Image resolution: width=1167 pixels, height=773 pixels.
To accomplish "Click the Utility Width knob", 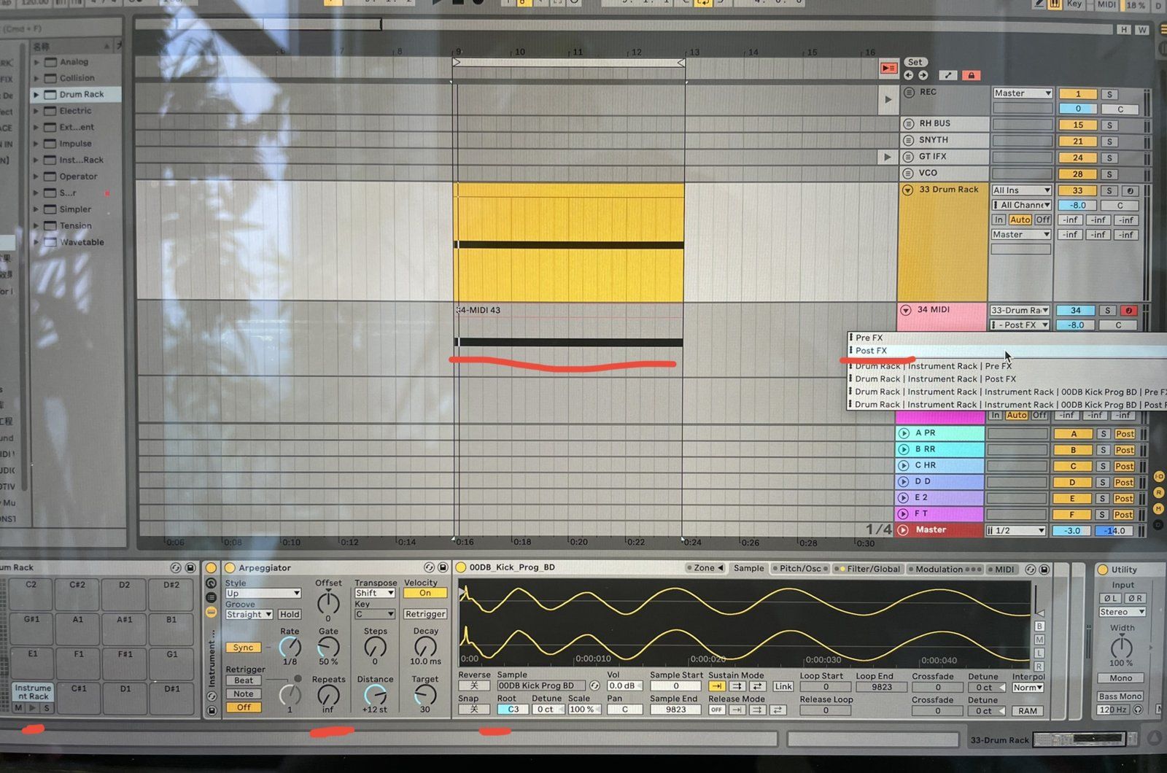I will [1121, 646].
